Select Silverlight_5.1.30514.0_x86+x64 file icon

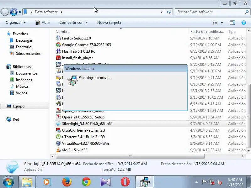pos(58,123)
